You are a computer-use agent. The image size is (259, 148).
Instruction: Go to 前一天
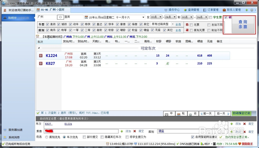pos(207,114)
